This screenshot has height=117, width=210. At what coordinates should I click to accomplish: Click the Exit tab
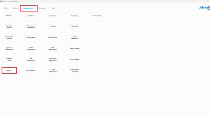click(53, 8)
